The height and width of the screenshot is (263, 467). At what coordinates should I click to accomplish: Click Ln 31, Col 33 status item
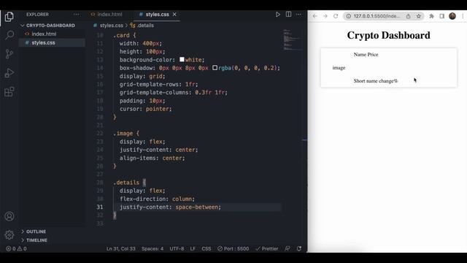(x=121, y=248)
